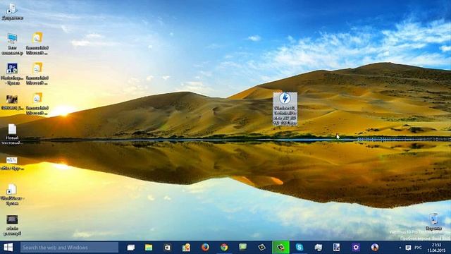Select the dark keyboard-image thumbnail on desktop
The image size is (451, 254).
pyautogui.click(x=12, y=225)
